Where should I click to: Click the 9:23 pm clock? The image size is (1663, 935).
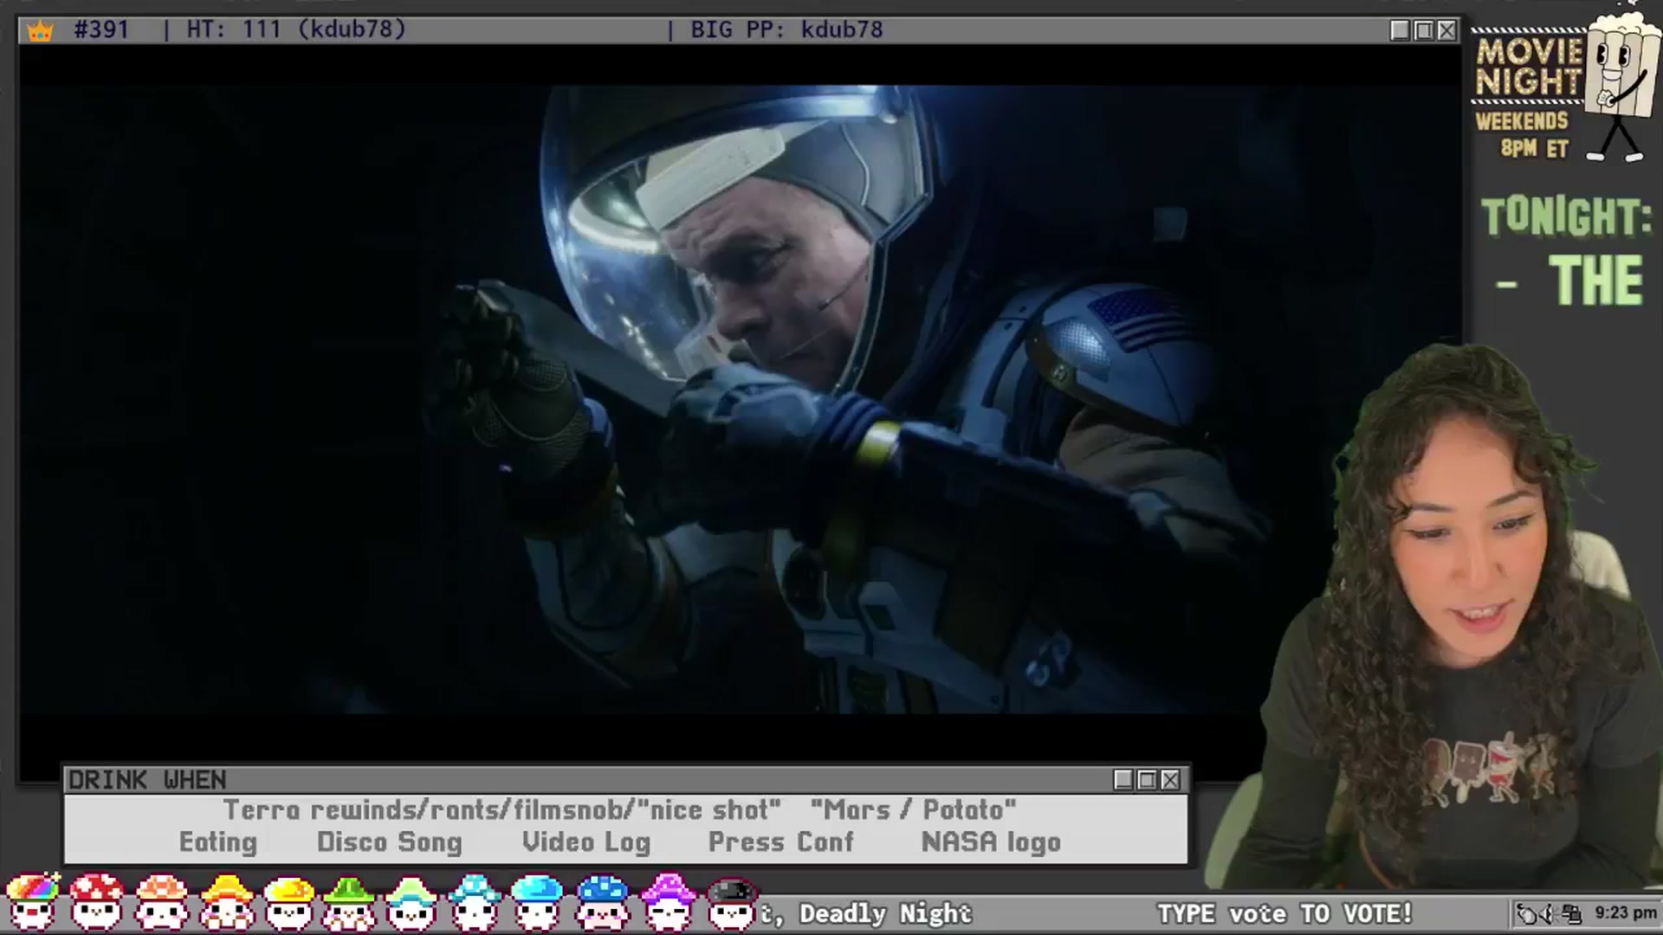pos(1625,912)
